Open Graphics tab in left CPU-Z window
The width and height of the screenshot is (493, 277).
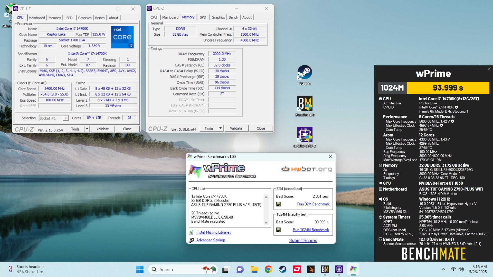click(85, 18)
